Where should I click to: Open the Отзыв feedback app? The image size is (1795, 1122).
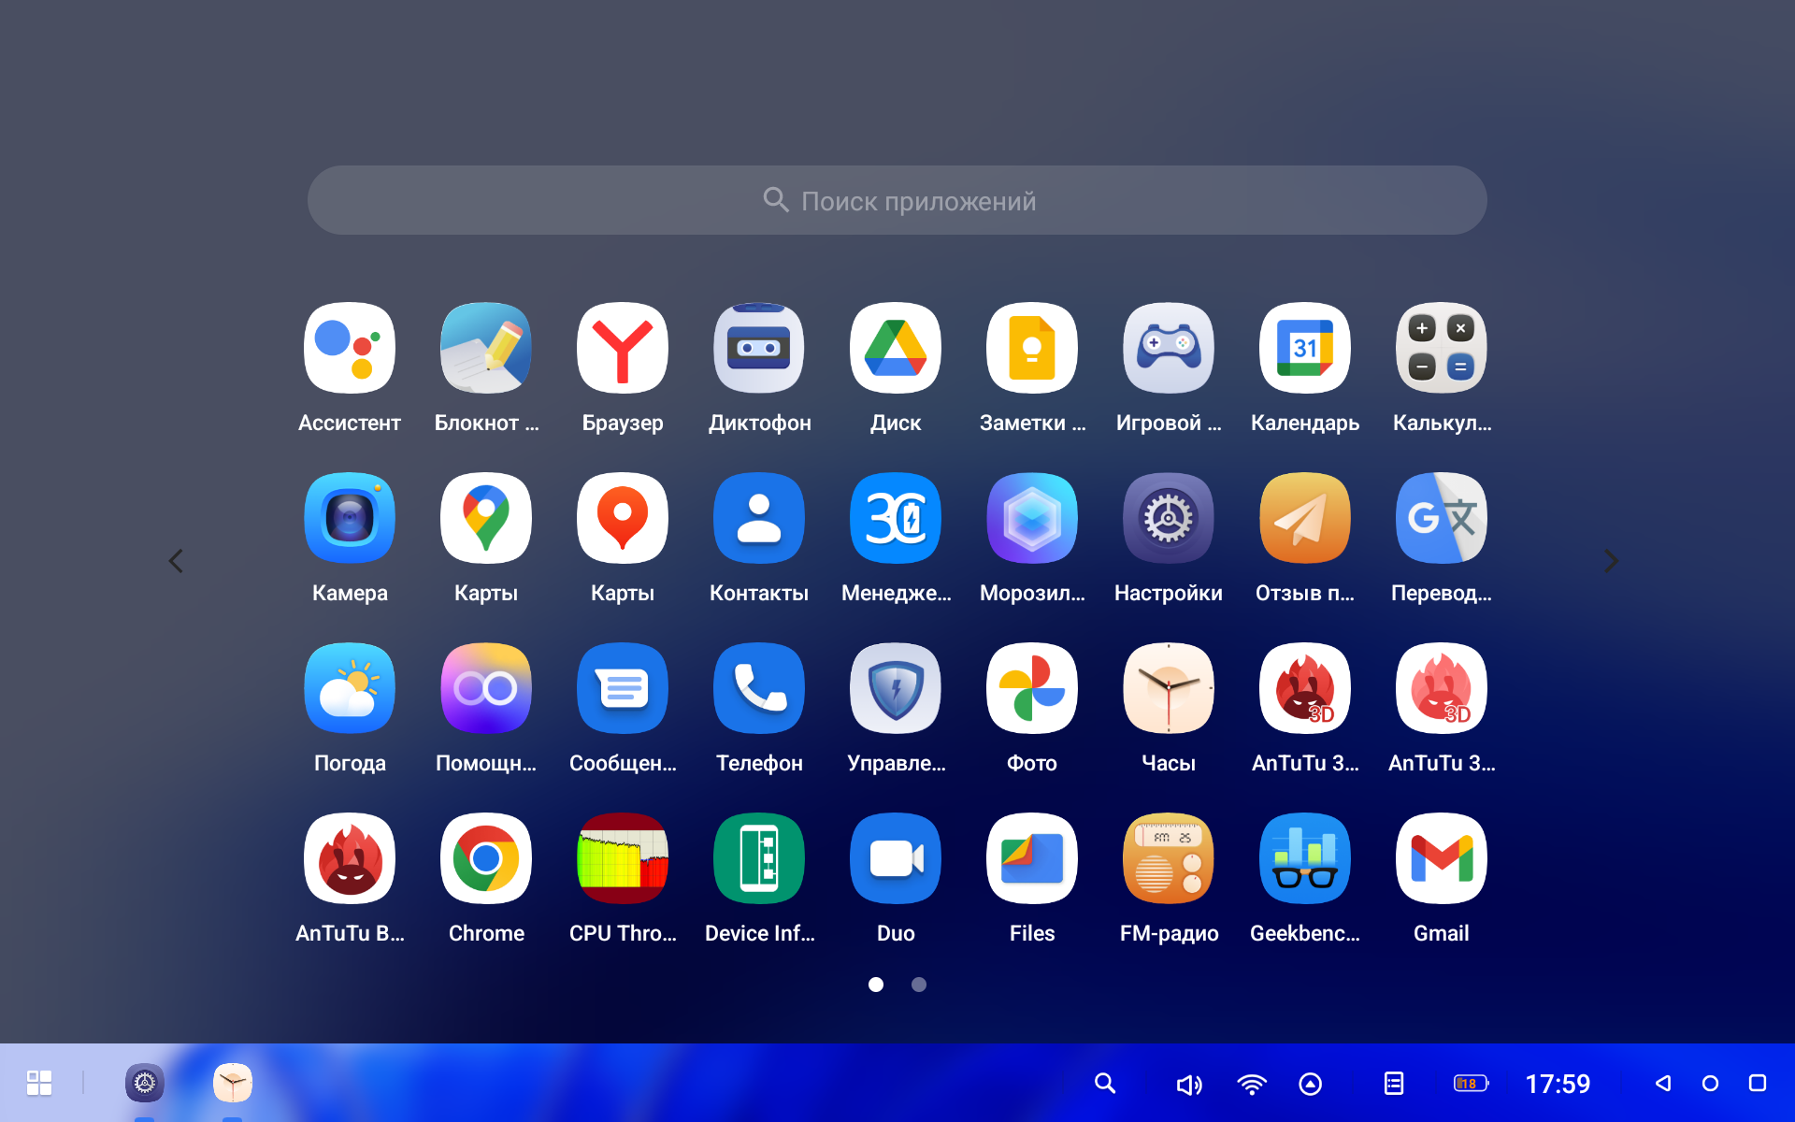pos(1305,518)
